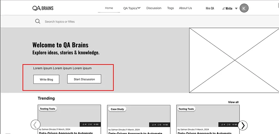Open the Tags nav item
Screen dimensions: 279x134
coord(171,8)
